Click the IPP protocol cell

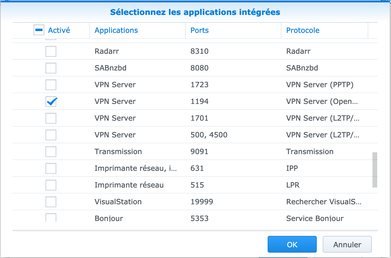(x=292, y=168)
